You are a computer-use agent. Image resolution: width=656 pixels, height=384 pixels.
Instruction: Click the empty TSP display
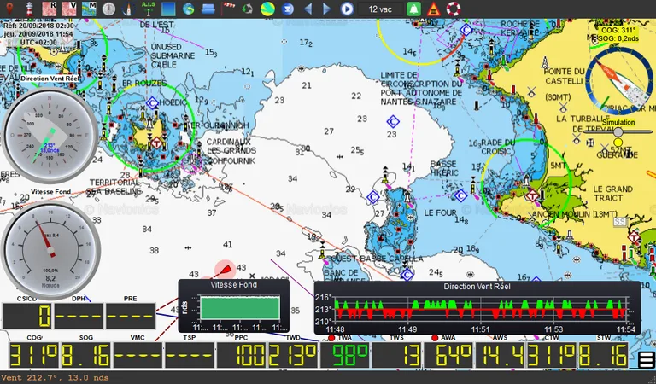[x=190, y=356]
